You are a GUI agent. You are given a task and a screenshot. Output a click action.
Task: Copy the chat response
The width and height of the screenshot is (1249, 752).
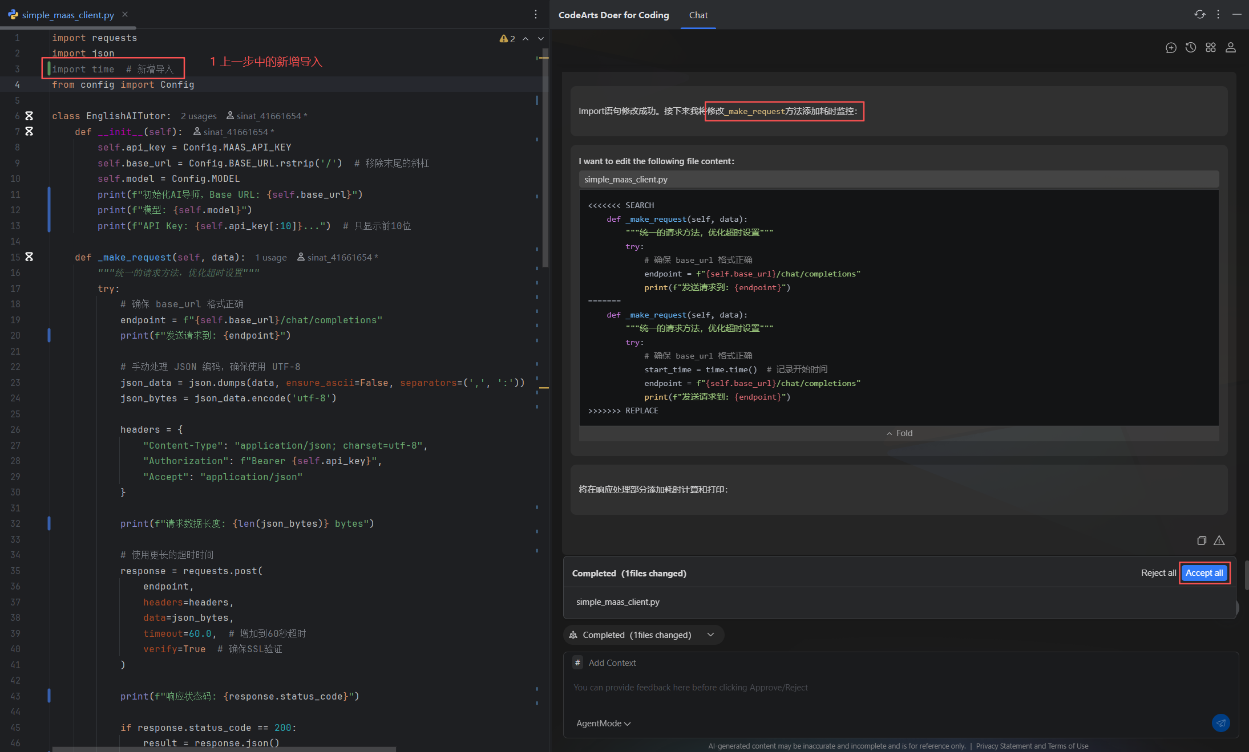pos(1201,540)
